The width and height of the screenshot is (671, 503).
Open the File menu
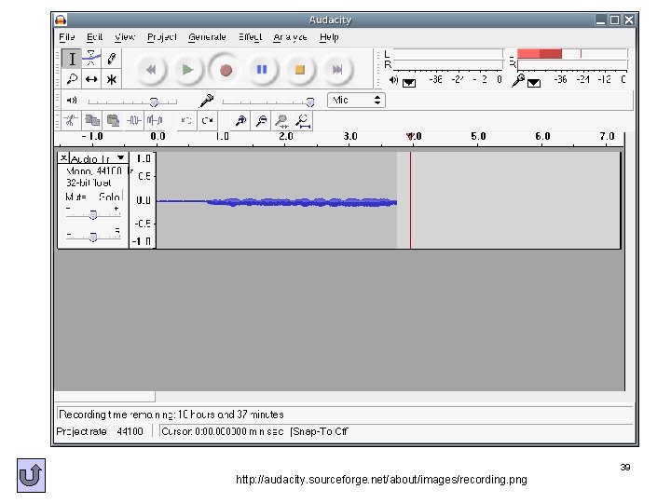click(67, 37)
